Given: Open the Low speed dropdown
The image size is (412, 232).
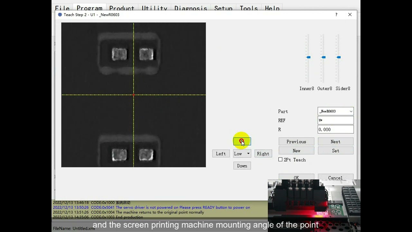Looking at the screenshot, I should point(242,154).
